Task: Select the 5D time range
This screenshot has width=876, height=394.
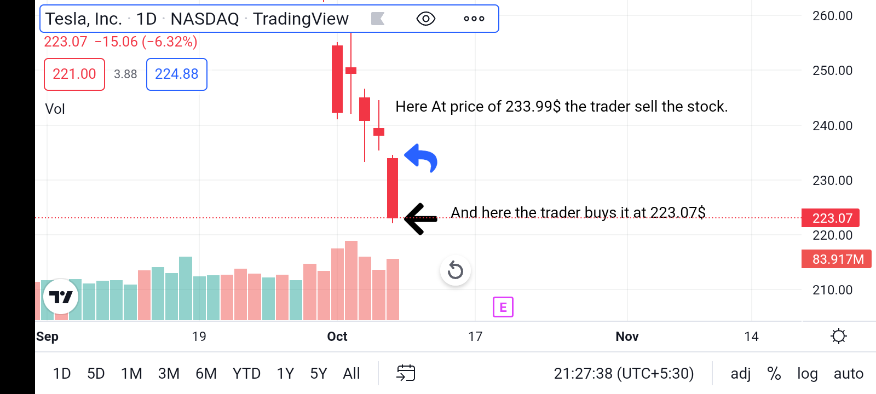Action: pyautogui.click(x=96, y=374)
